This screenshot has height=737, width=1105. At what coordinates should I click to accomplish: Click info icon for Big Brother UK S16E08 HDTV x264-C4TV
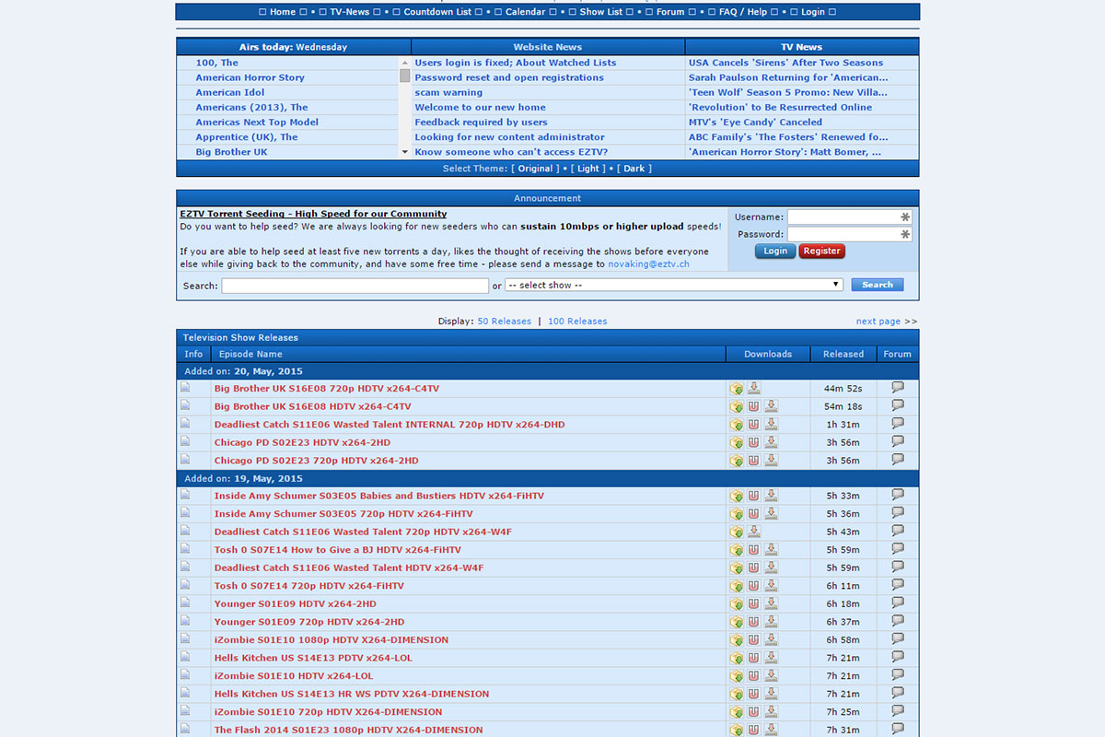coord(185,405)
